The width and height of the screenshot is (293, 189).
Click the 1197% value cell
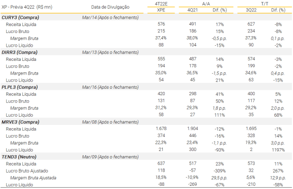click(278, 150)
